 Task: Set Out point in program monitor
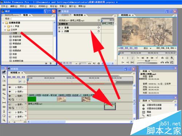pyautogui.click(x=127, y=58)
